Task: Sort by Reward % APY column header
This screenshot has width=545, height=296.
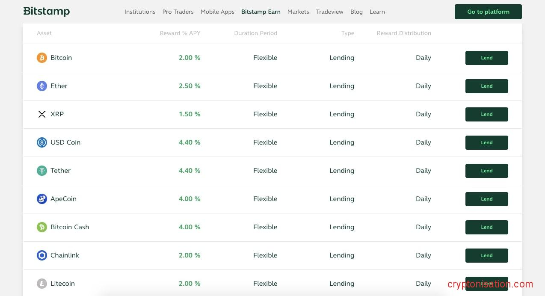Action: pos(180,33)
